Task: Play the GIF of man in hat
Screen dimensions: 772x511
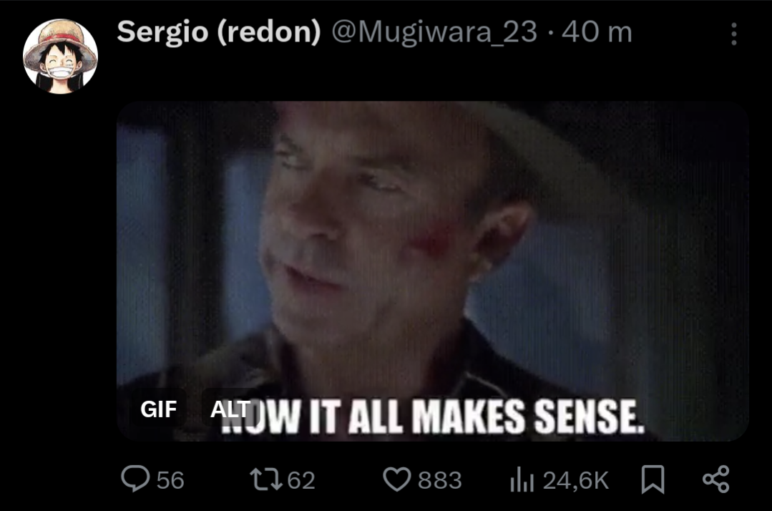Action: point(432,271)
